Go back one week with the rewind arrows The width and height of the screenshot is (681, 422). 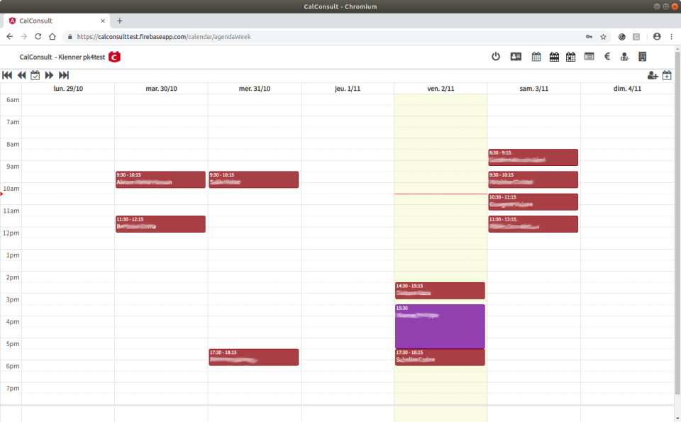[x=21, y=75]
